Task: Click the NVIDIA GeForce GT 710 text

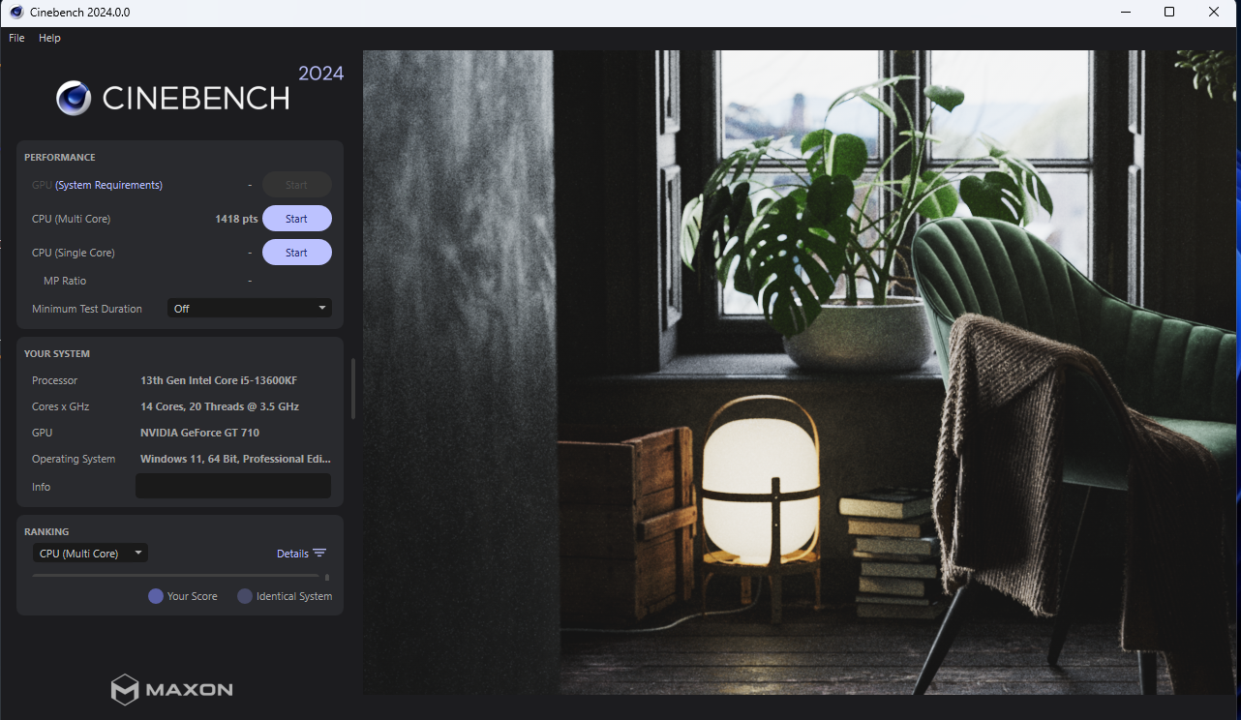Action: 199,433
